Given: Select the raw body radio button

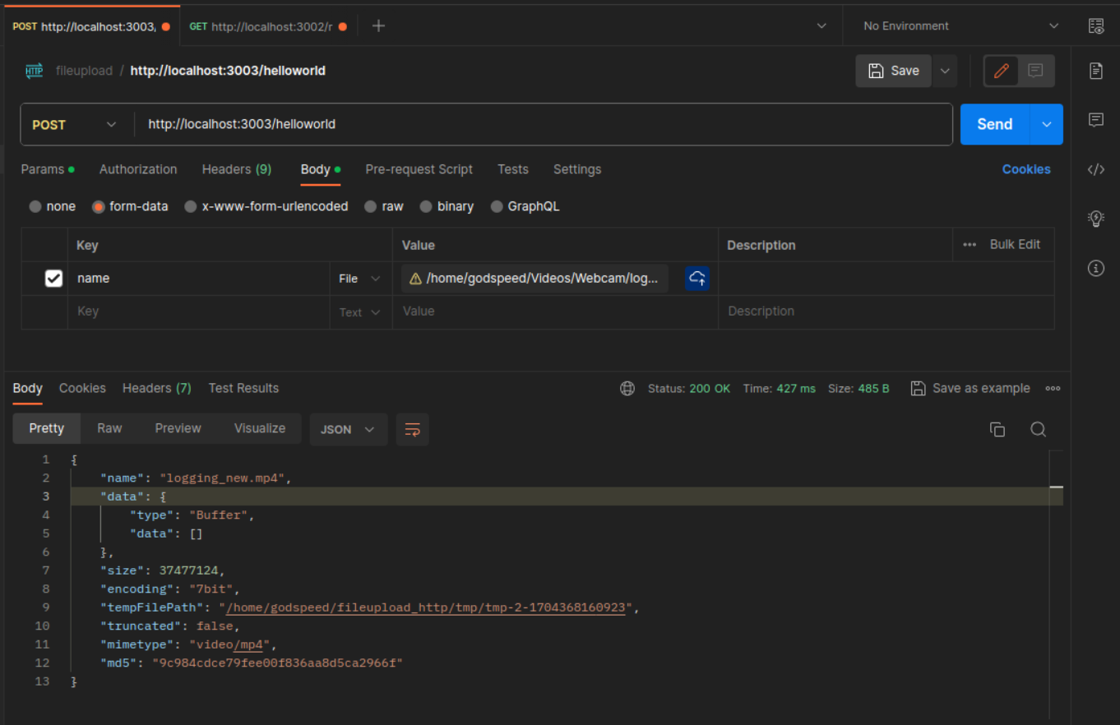Looking at the screenshot, I should (x=371, y=206).
